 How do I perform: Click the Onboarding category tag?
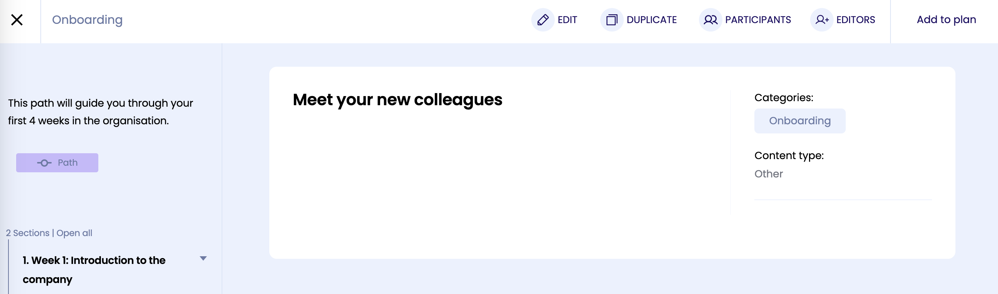pos(800,121)
